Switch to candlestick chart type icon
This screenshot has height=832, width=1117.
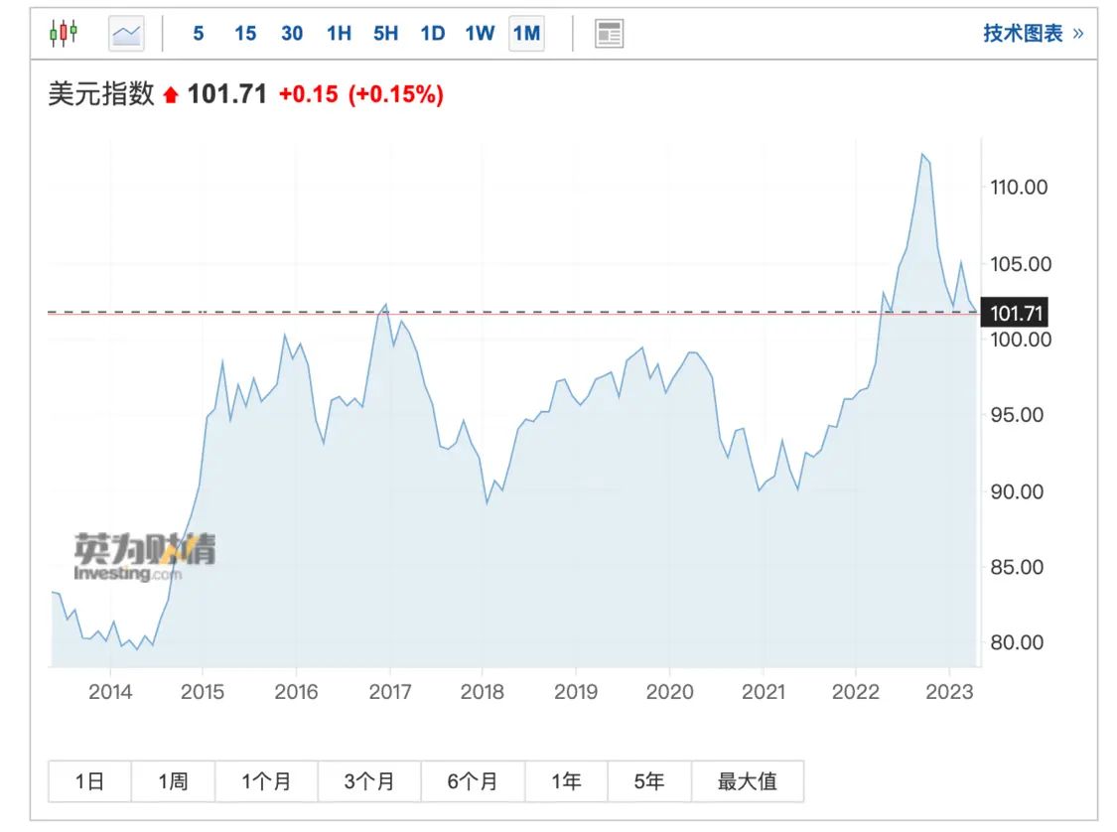[64, 33]
